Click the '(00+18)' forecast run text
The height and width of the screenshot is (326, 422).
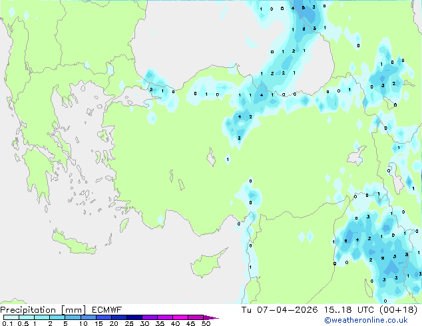pos(398,310)
